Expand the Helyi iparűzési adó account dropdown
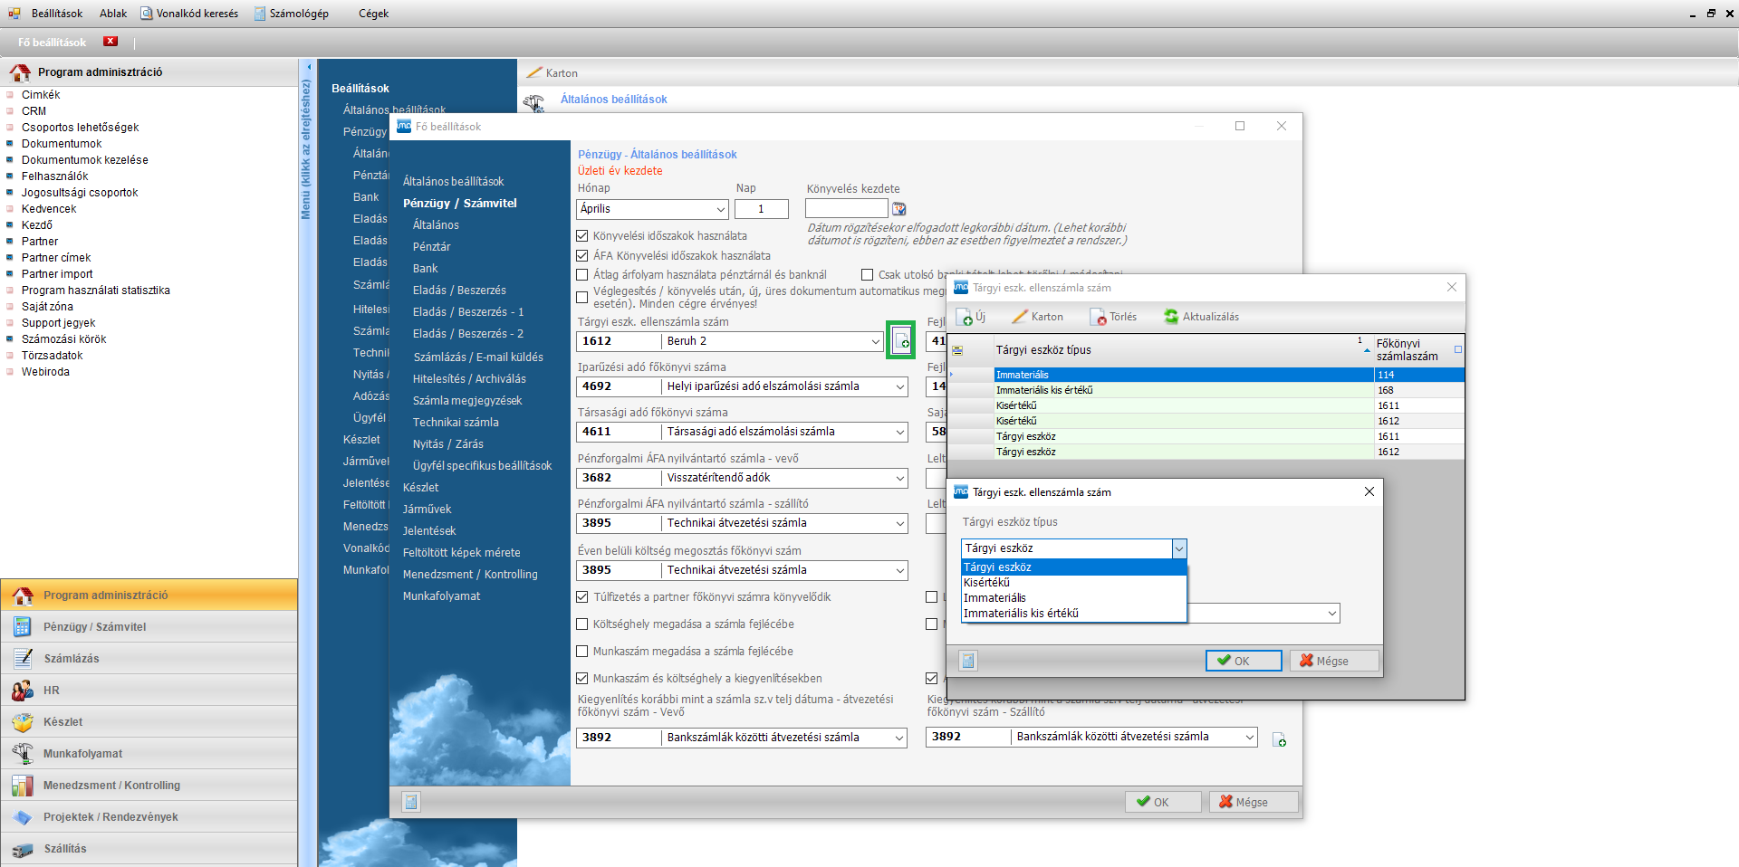 click(900, 386)
